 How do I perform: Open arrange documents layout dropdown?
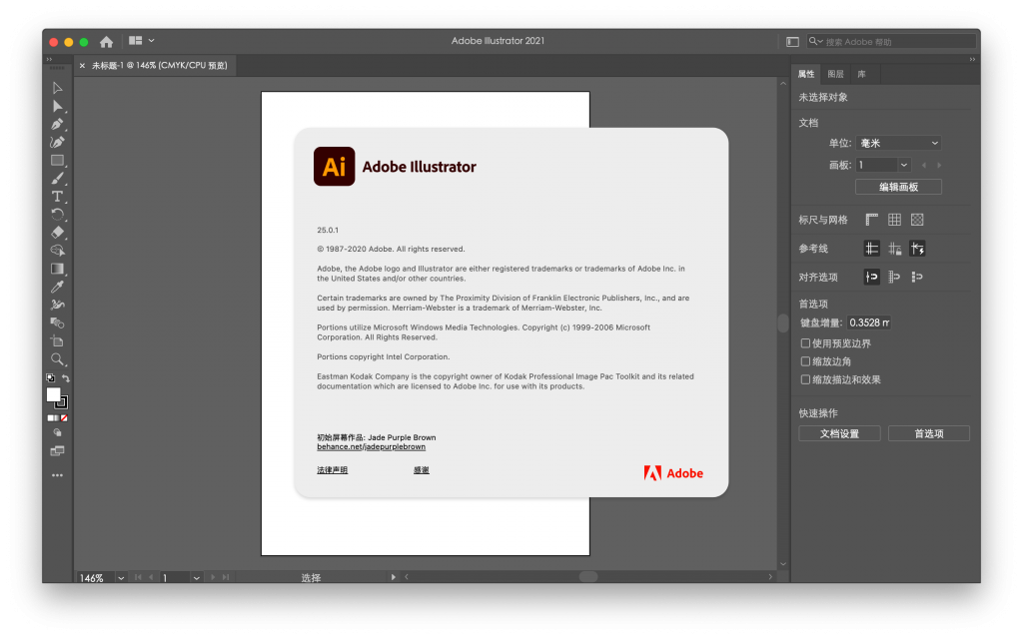pyautogui.click(x=141, y=40)
